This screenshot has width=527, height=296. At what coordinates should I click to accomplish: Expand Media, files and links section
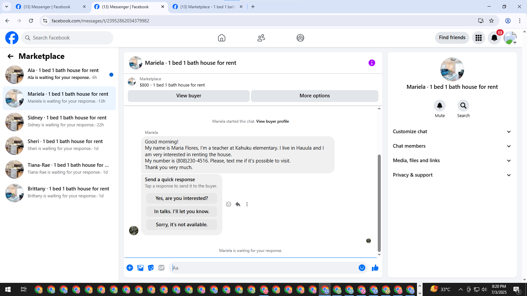[x=452, y=160]
